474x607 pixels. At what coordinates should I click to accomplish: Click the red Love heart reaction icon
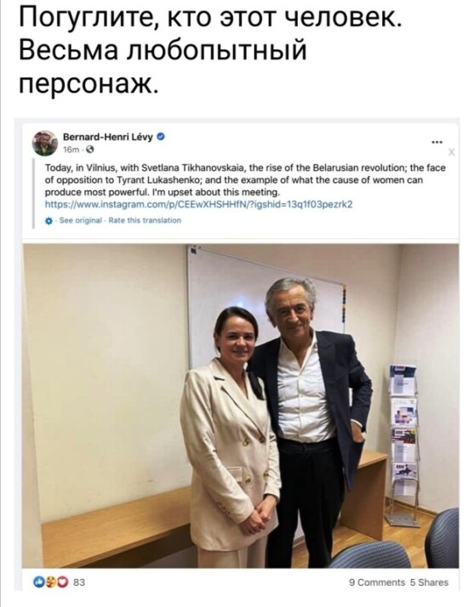[x=61, y=581]
